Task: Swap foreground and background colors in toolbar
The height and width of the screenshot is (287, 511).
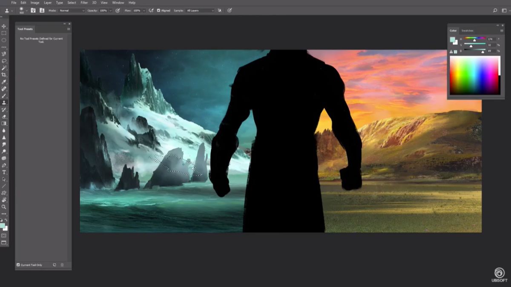Action: (x=6, y=220)
